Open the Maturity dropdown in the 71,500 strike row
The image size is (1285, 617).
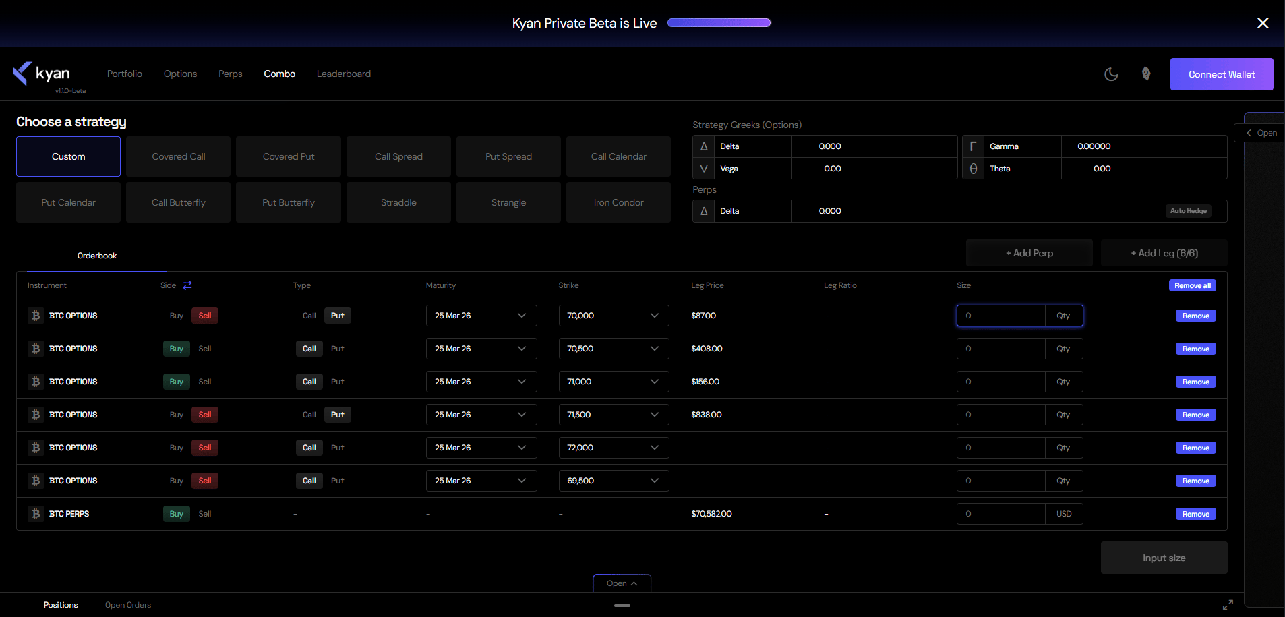[x=481, y=415]
